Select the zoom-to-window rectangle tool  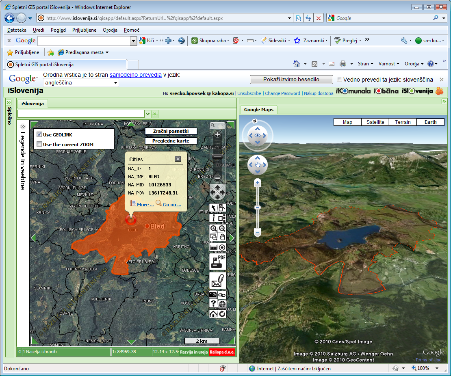click(213, 237)
